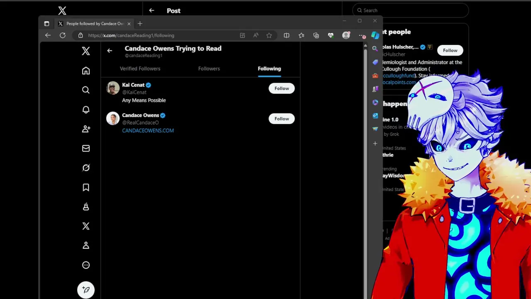Viewport: 531px width, 299px height.
Task: Open the Messages envelope icon
Action: pyautogui.click(x=86, y=148)
